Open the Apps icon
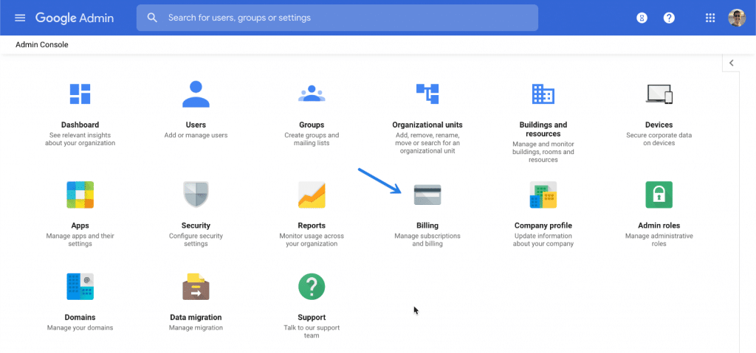The image size is (756, 353). pos(80,195)
